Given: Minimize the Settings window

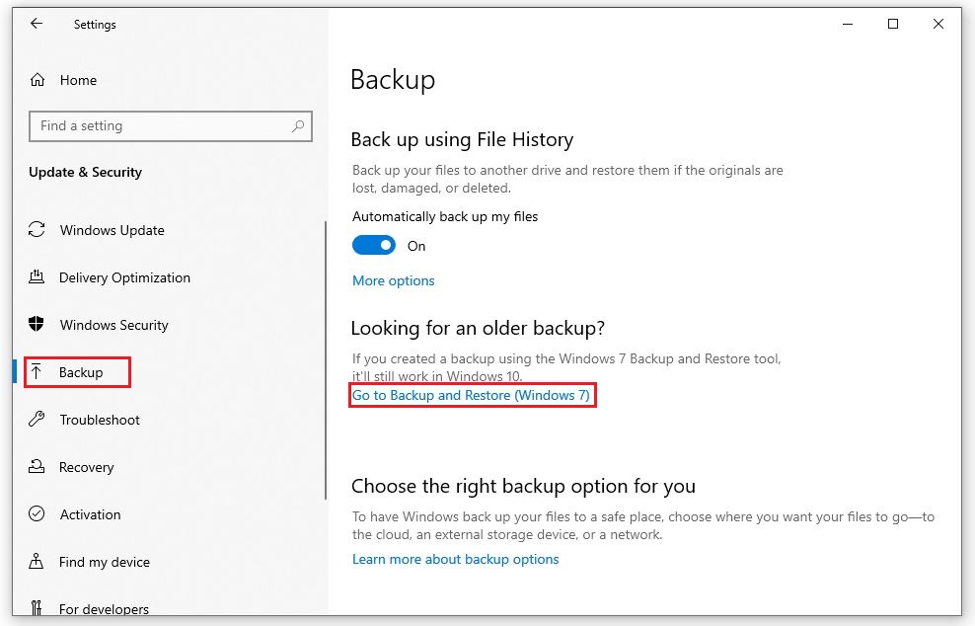Looking at the screenshot, I should pyautogui.click(x=848, y=25).
